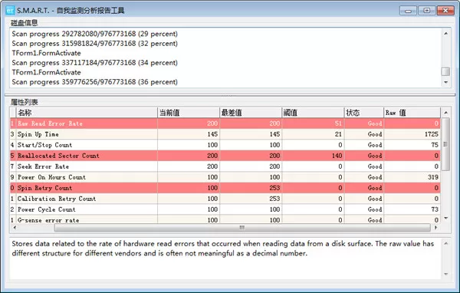Select the Calibration Retry Count row
460x293 pixels.
click(225, 199)
